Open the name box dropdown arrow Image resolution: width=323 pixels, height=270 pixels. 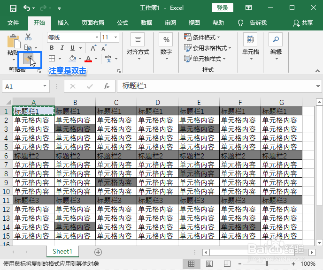pos(45,86)
